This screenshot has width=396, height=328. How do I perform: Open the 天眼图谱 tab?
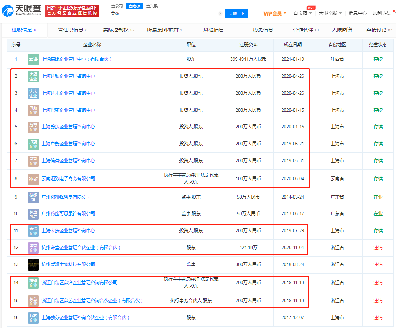point(342,30)
